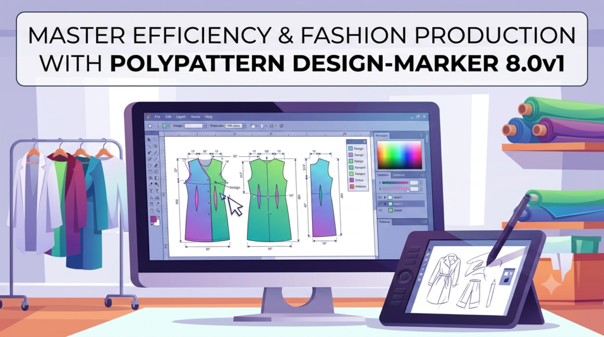Image resolution: width=604 pixels, height=337 pixels.
Task: Open Eadonos panel options menu icon
Action: pos(423,175)
